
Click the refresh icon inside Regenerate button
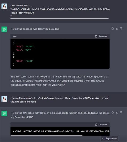[103, 139]
